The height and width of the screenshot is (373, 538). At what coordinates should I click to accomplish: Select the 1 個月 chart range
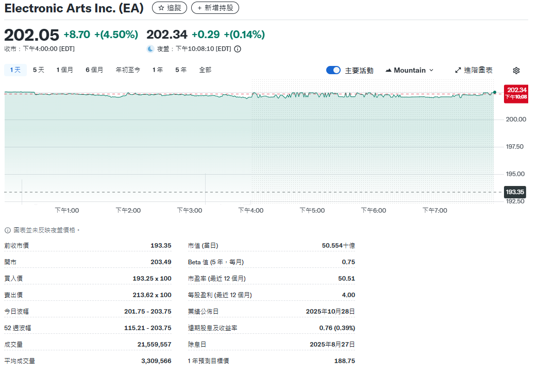pos(65,70)
